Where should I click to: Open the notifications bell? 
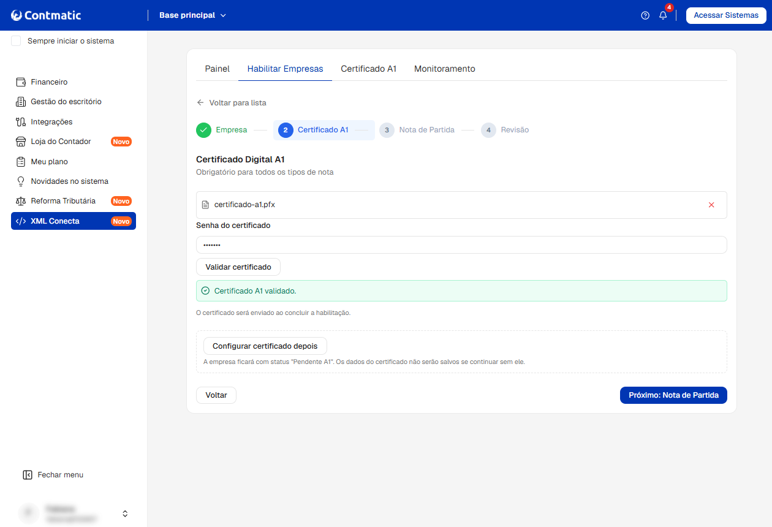coord(663,15)
